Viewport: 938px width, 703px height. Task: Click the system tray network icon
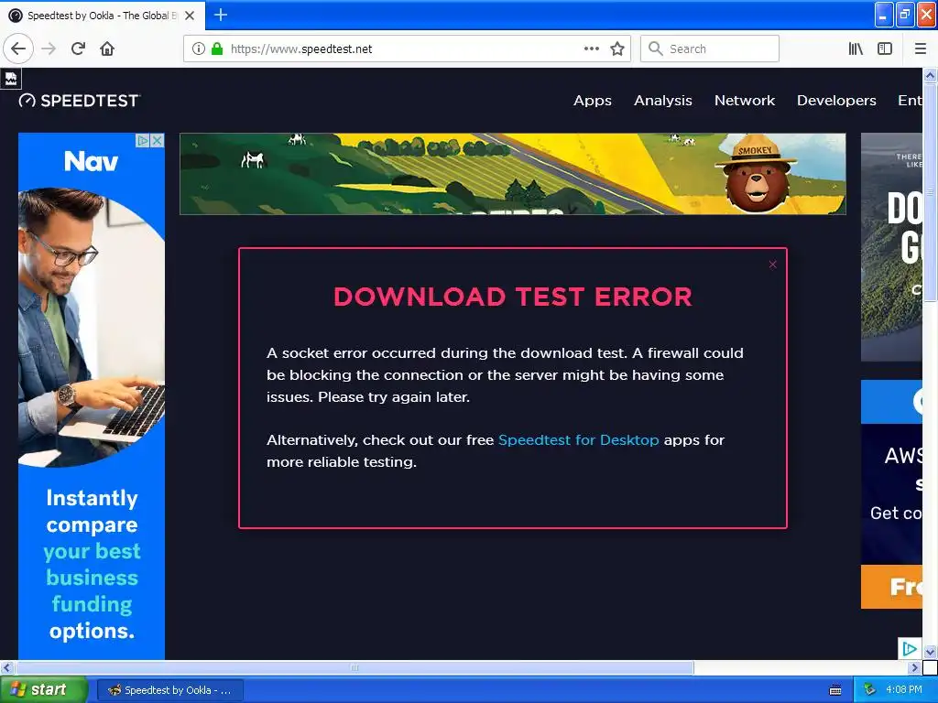(x=870, y=689)
